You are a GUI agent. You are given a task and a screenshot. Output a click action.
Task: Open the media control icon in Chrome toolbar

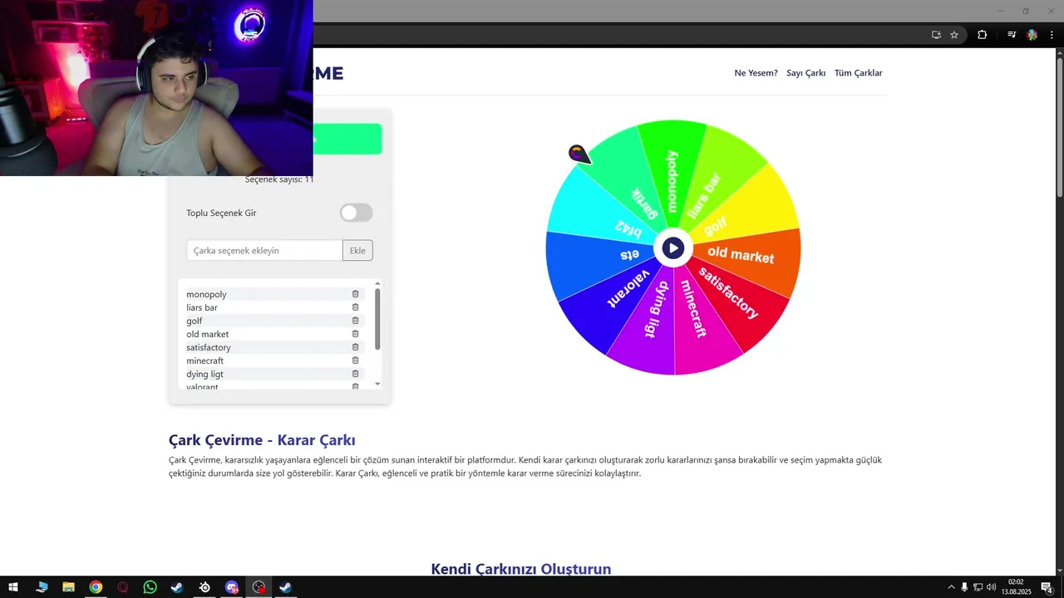click(x=1012, y=35)
